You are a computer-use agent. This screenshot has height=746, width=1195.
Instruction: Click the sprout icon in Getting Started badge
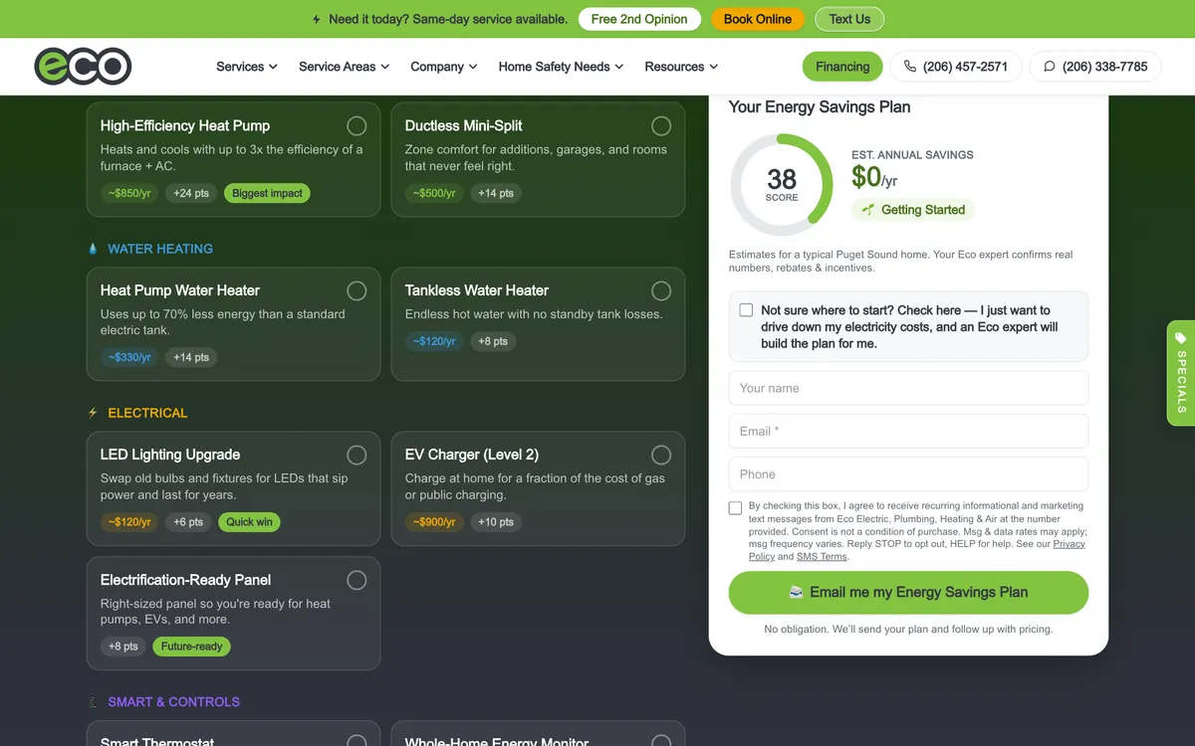point(868,210)
